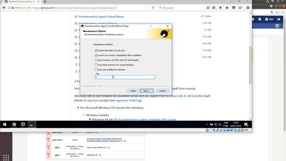This screenshot has height=161, width=286.
Task: Show hidden tray icons chevron
Action: [x=207, y=124]
